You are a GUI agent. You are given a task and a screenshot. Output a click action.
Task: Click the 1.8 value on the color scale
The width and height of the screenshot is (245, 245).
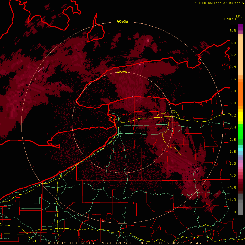pos(233,152)
